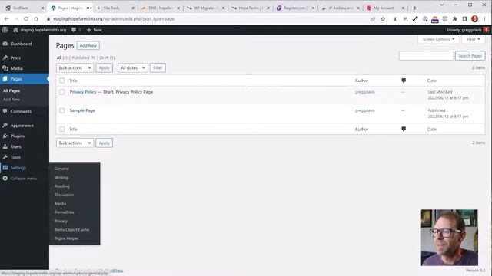Select Discussion in Settings flyout
492x276 pixels.
coord(65,195)
